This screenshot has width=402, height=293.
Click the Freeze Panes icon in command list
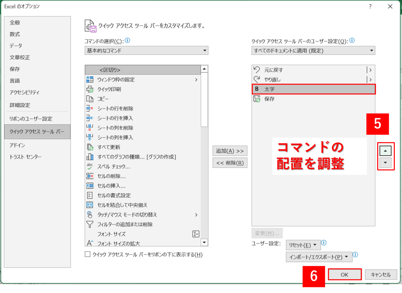pos(90,80)
